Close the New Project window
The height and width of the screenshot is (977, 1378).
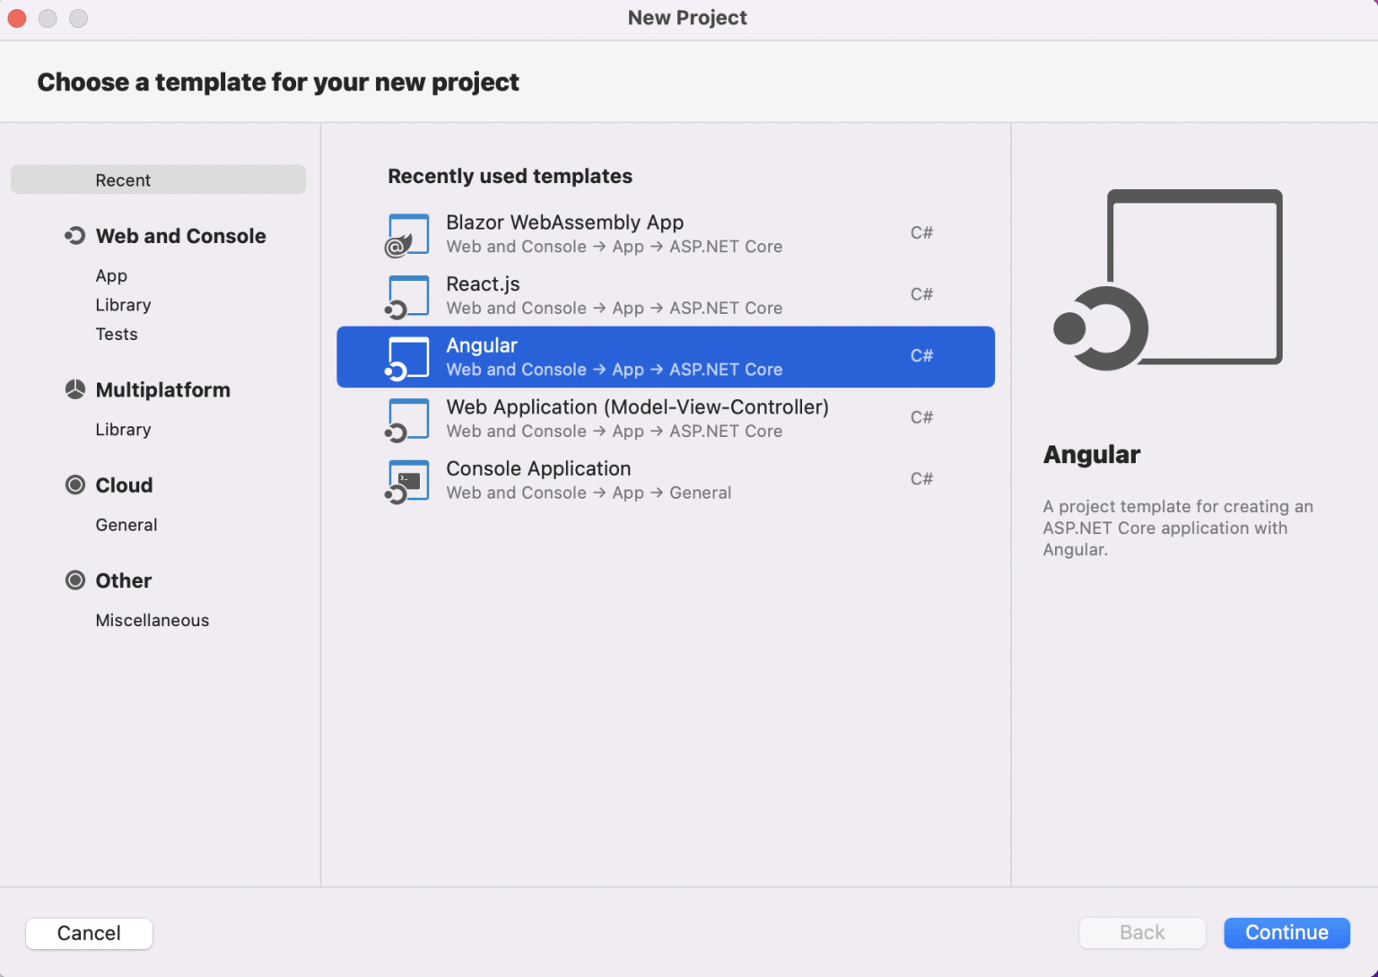pyautogui.click(x=17, y=18)
